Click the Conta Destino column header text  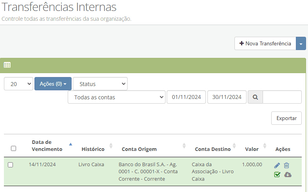[213, 149]
